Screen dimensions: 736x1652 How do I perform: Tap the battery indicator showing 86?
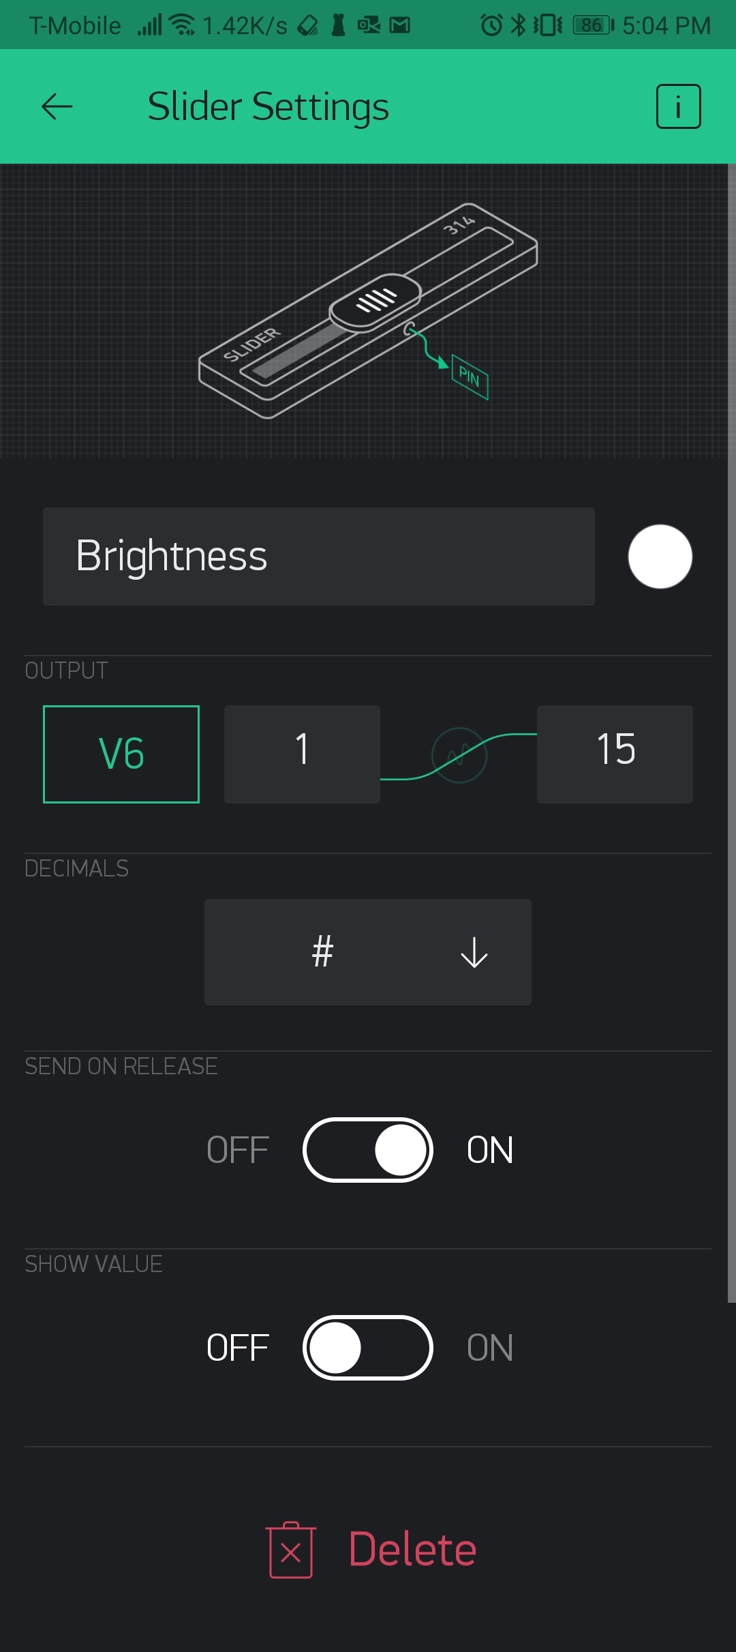(594, 25)
